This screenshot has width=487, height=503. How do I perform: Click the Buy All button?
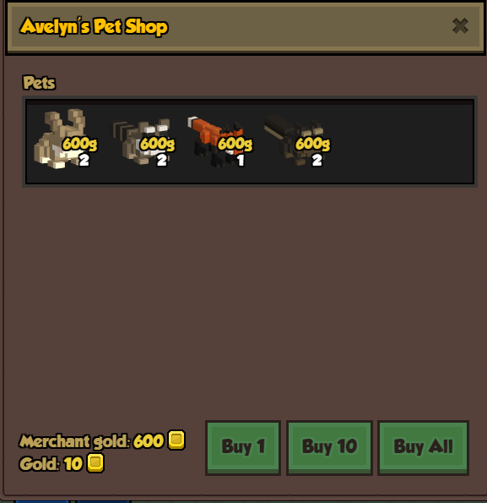click(424, 447)
